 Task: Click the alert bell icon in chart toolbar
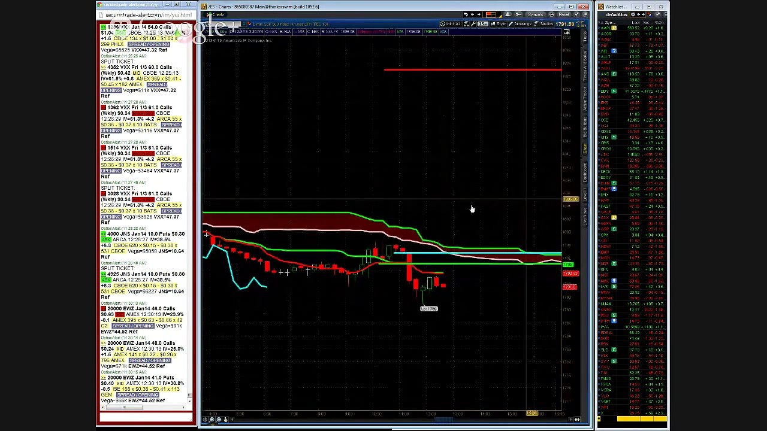coord(508,14)
